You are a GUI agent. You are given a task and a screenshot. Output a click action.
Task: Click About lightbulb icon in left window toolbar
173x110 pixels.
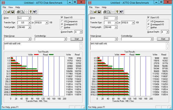[x=31, y=12]
